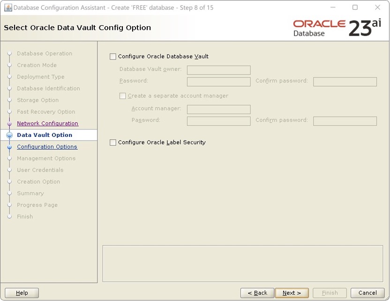
Task: Open the Network Configuration step
Action: (x=47, y=123)
